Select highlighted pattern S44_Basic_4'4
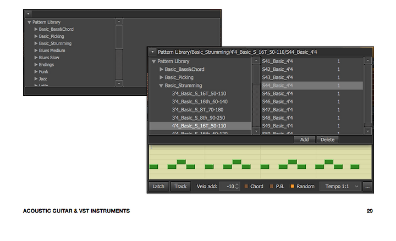396x241 pixels. pyautogui.click(x=312, y=86)
